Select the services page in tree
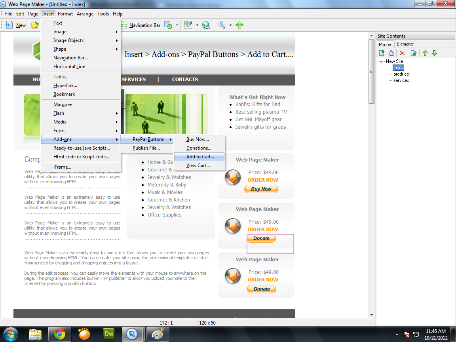Screen dimensions: 456x342 (401, 81)
